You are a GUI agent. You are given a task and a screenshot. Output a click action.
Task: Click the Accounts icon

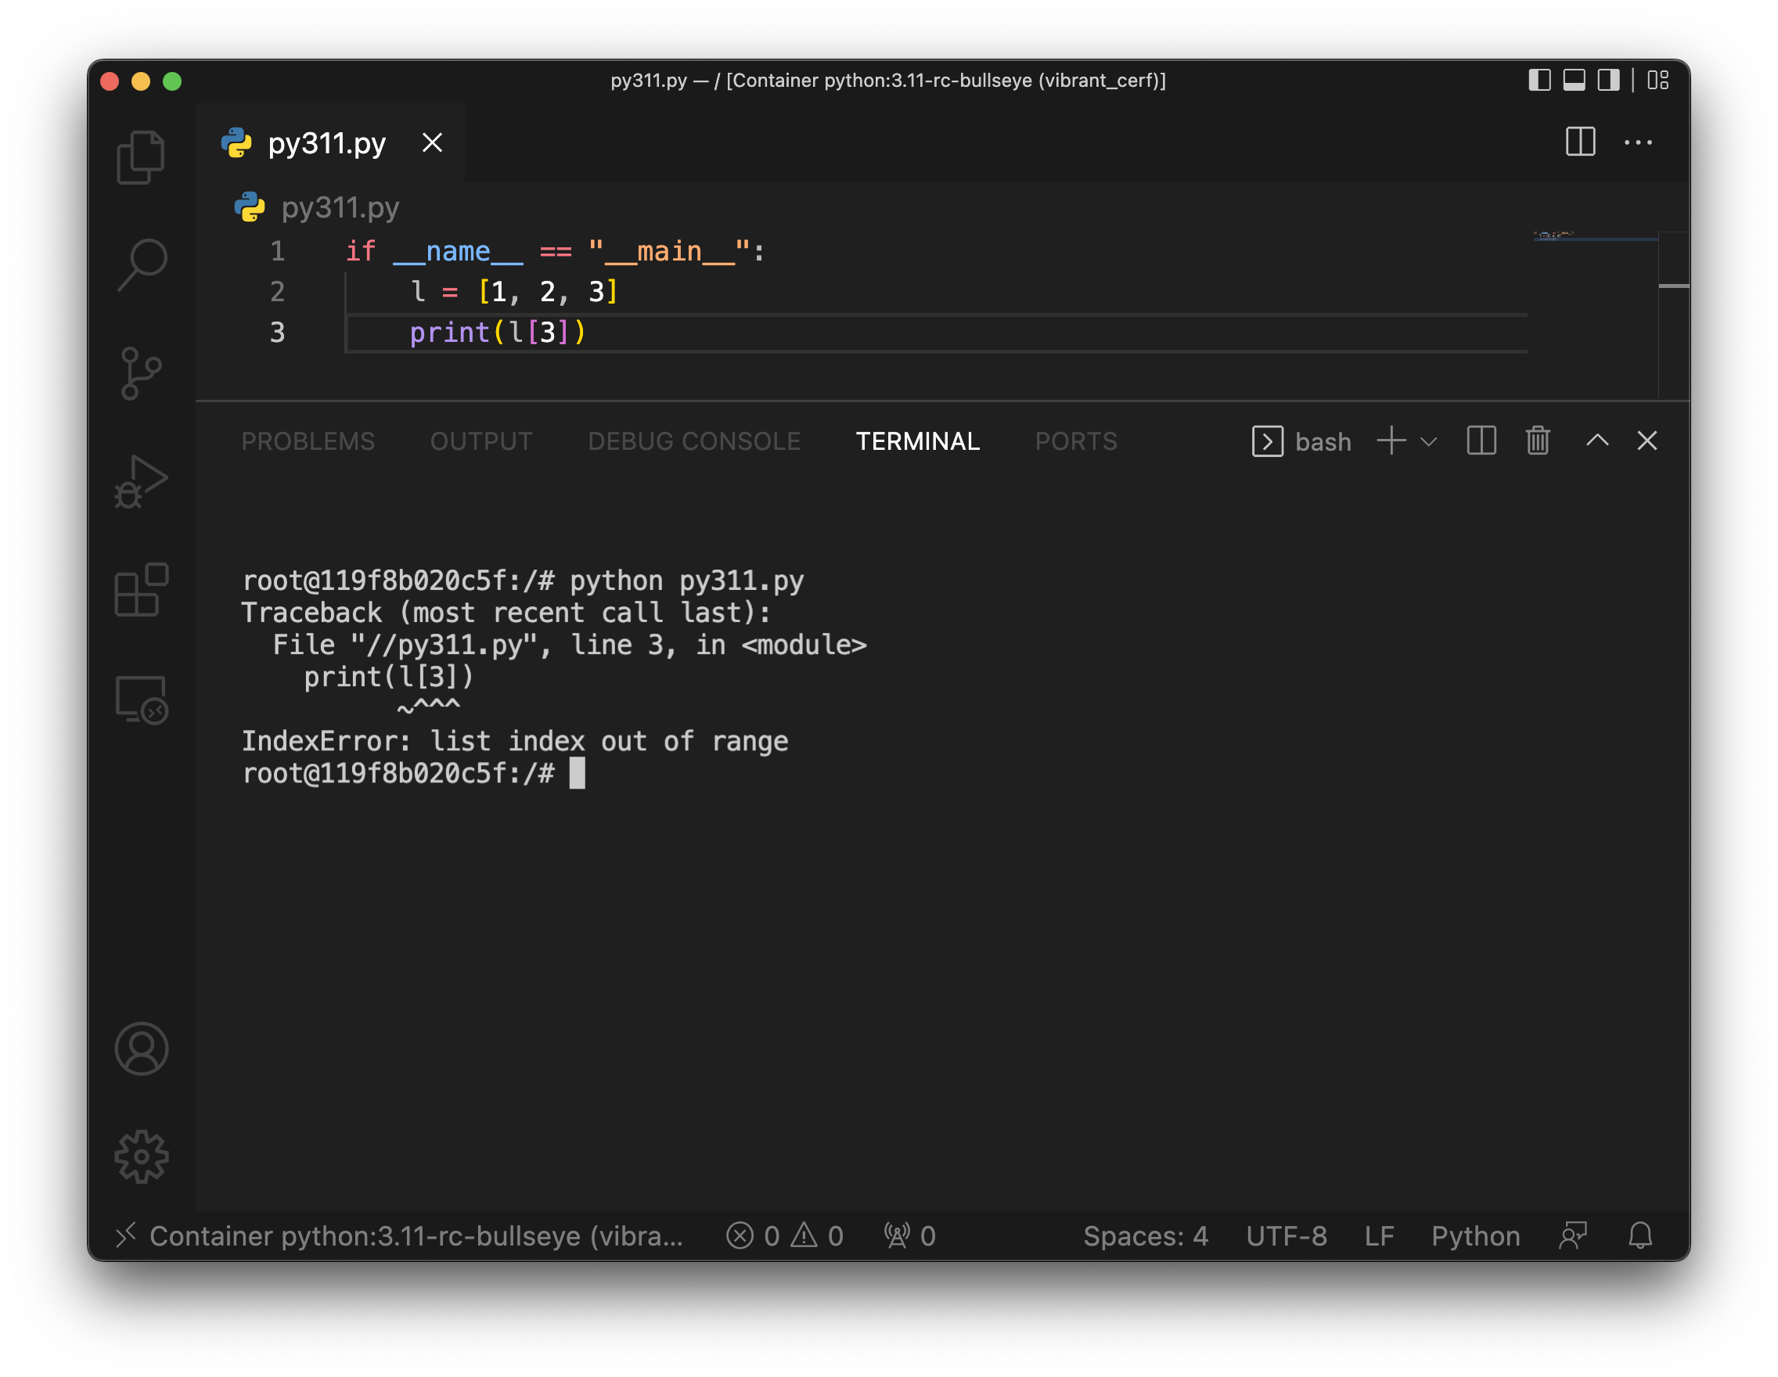(141, 1048)
